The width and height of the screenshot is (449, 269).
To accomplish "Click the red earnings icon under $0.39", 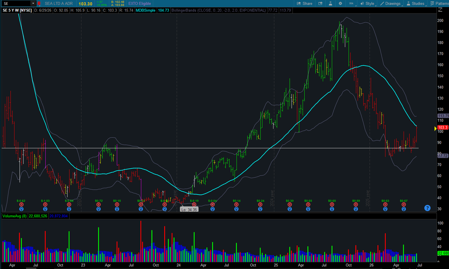I will (289, 205).
